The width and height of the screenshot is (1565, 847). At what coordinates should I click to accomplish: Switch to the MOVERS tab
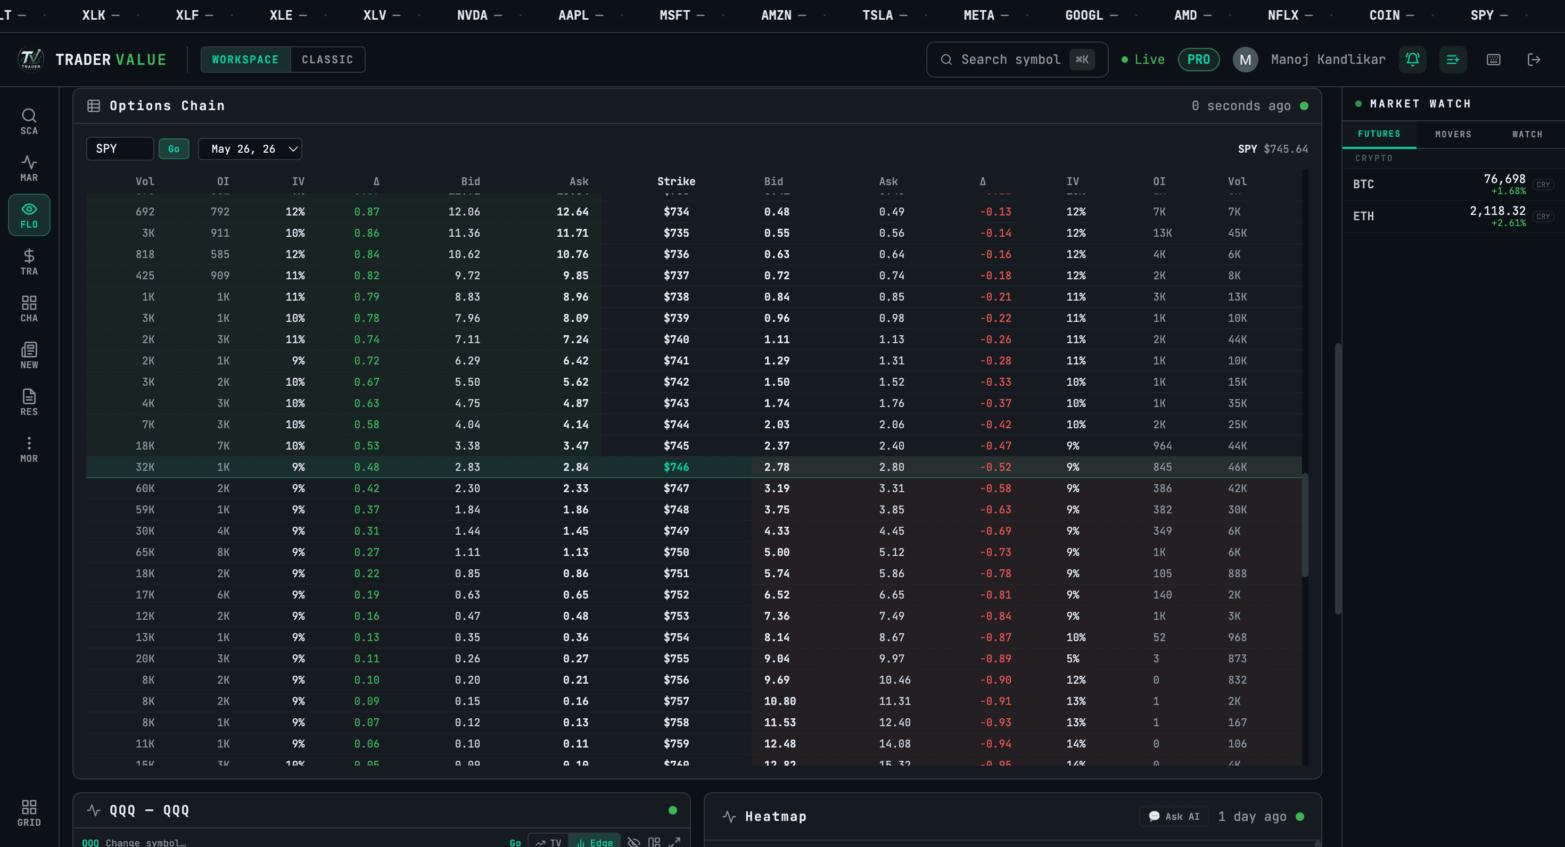point(1453,134)
